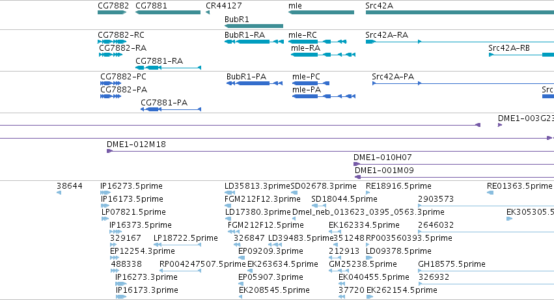Viewport: 554px width, 300px height.
Task: Select the EP09209.3prime EST label
Action: coord(270,251)
